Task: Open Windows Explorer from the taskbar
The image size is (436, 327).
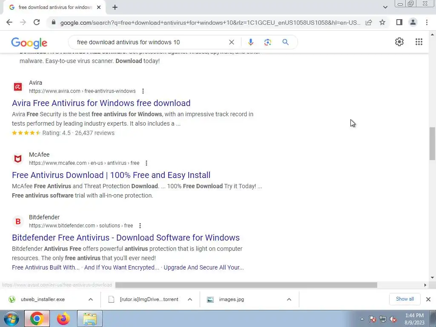Action: click(x=90, y=318)
